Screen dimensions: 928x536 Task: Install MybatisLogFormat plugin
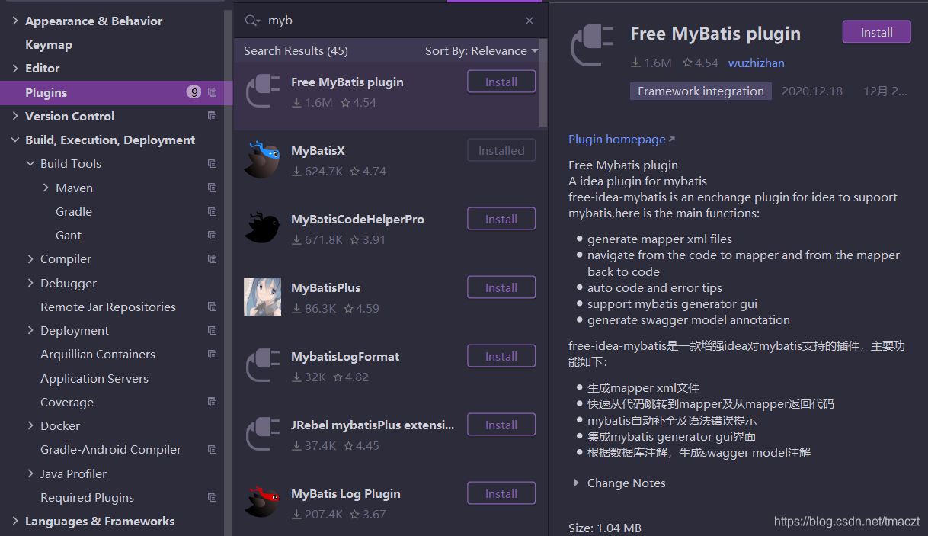[x=501, y=356]
